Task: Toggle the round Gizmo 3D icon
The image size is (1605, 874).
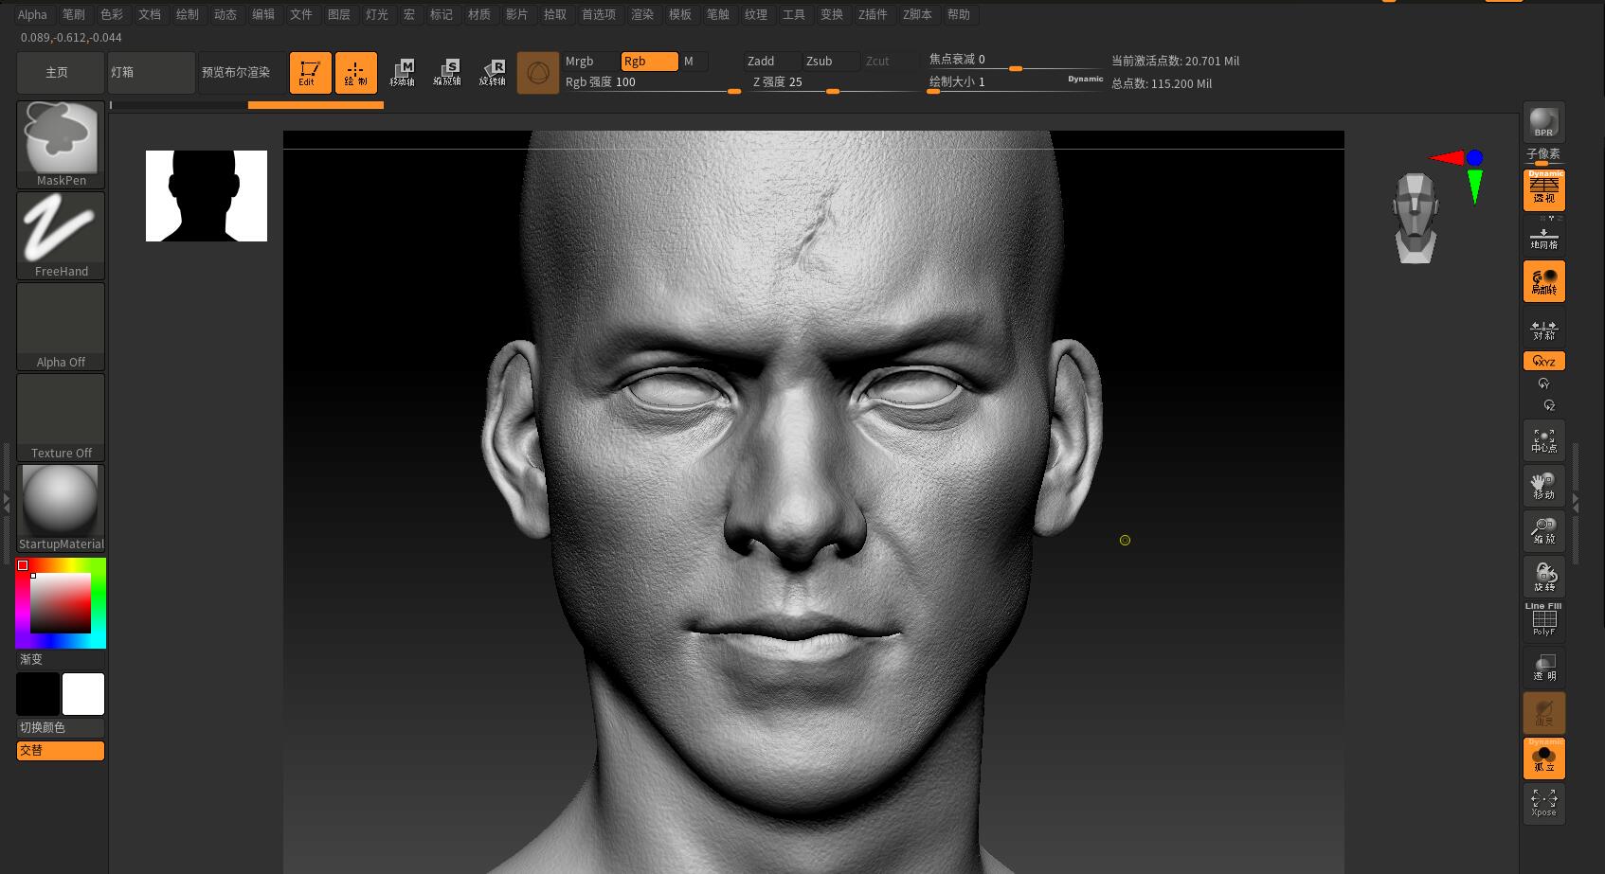Action: click(538, 72)
